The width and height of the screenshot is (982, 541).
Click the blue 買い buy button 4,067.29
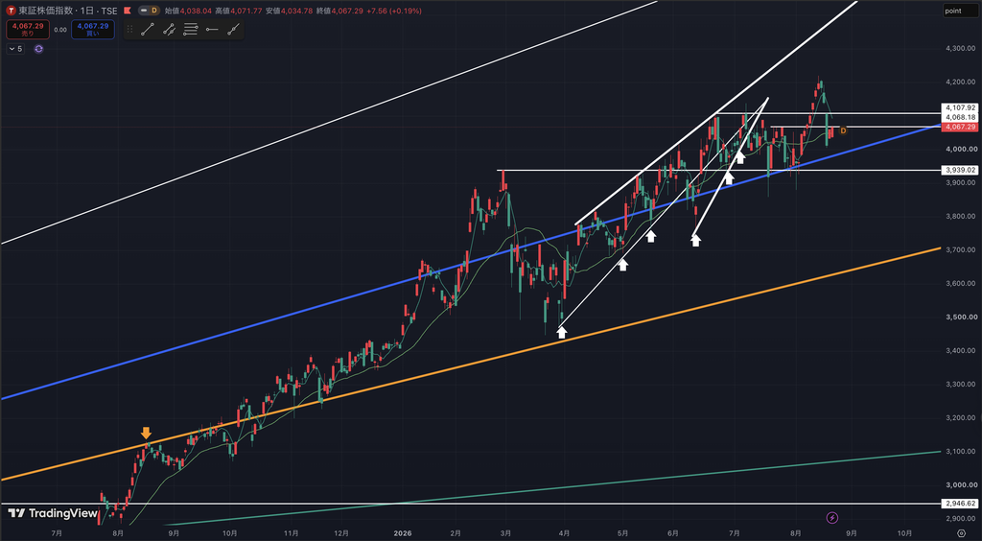pyautogui.click(x=93, y=30)
